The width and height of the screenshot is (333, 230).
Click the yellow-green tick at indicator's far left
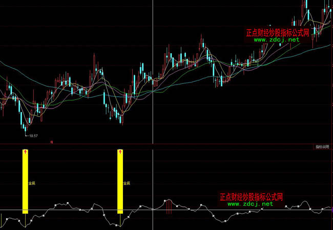(x=2, y=222)
